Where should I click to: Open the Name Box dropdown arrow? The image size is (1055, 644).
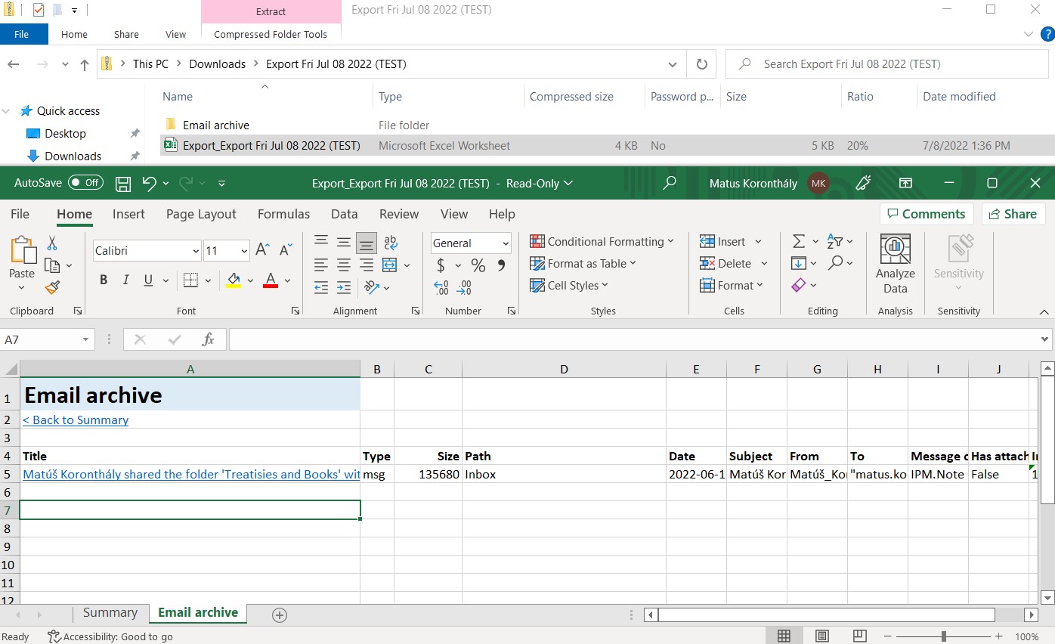coord(85,340)
